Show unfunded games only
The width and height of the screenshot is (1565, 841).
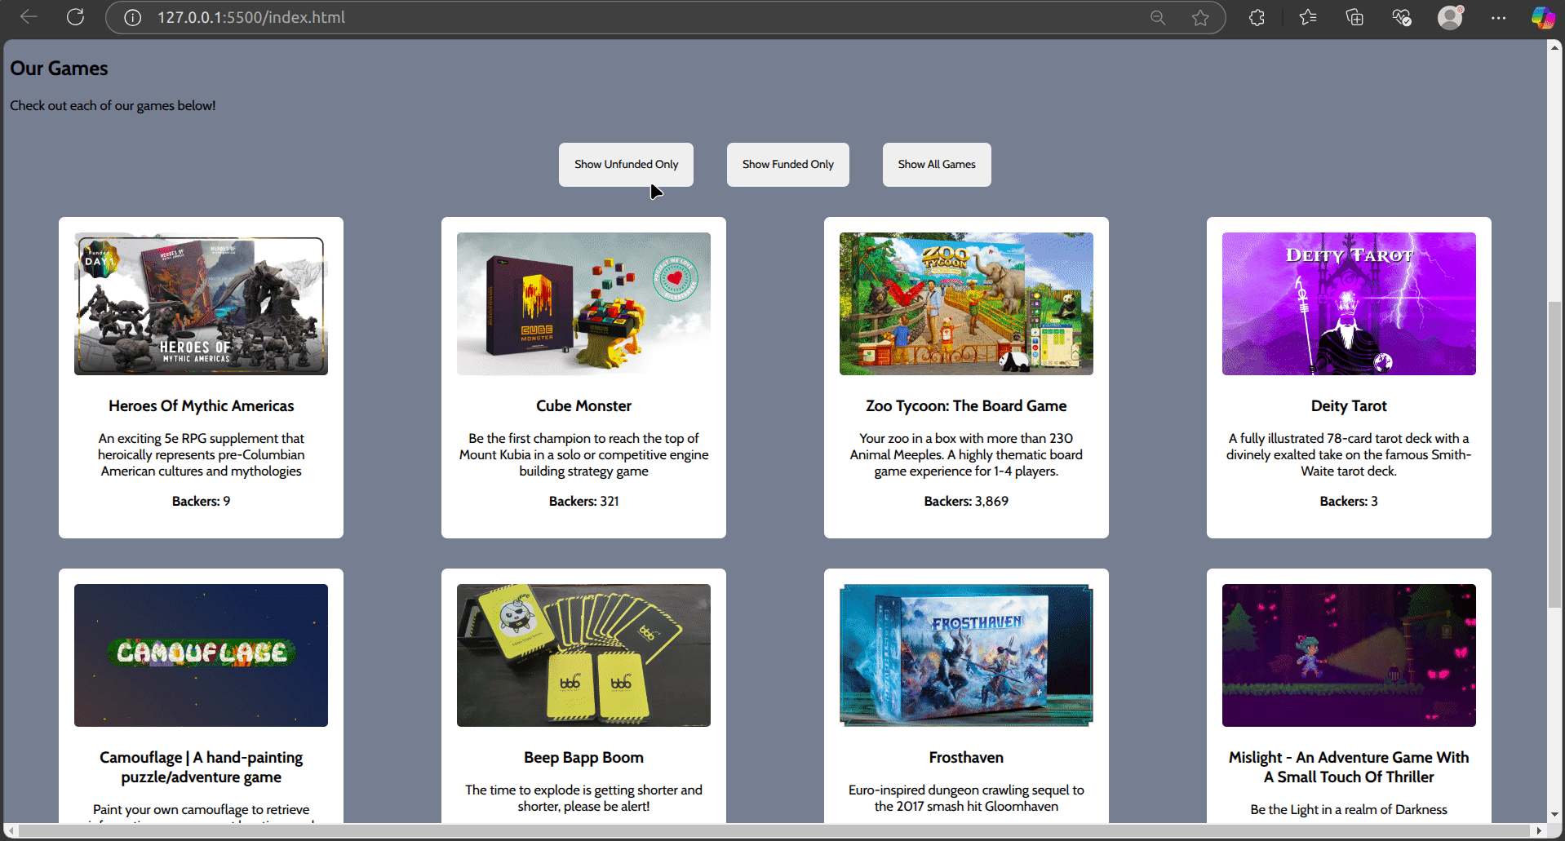[x=626, y=165]
